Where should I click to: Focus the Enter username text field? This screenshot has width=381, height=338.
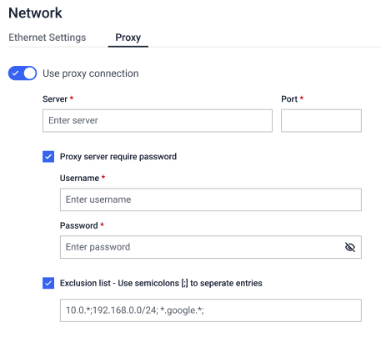tap(211, 199)
